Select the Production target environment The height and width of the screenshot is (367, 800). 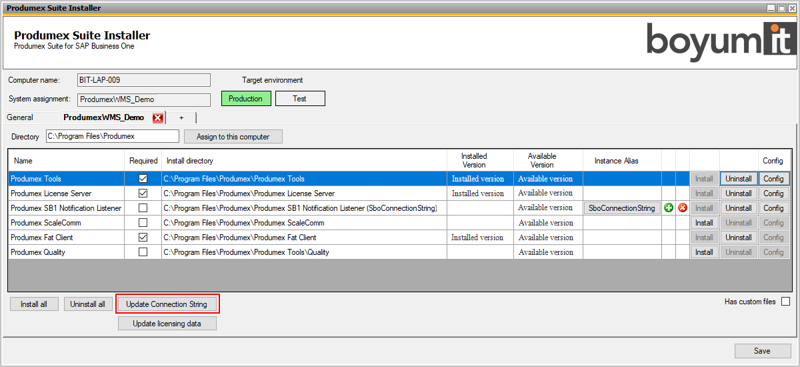(x=246, y=99)
